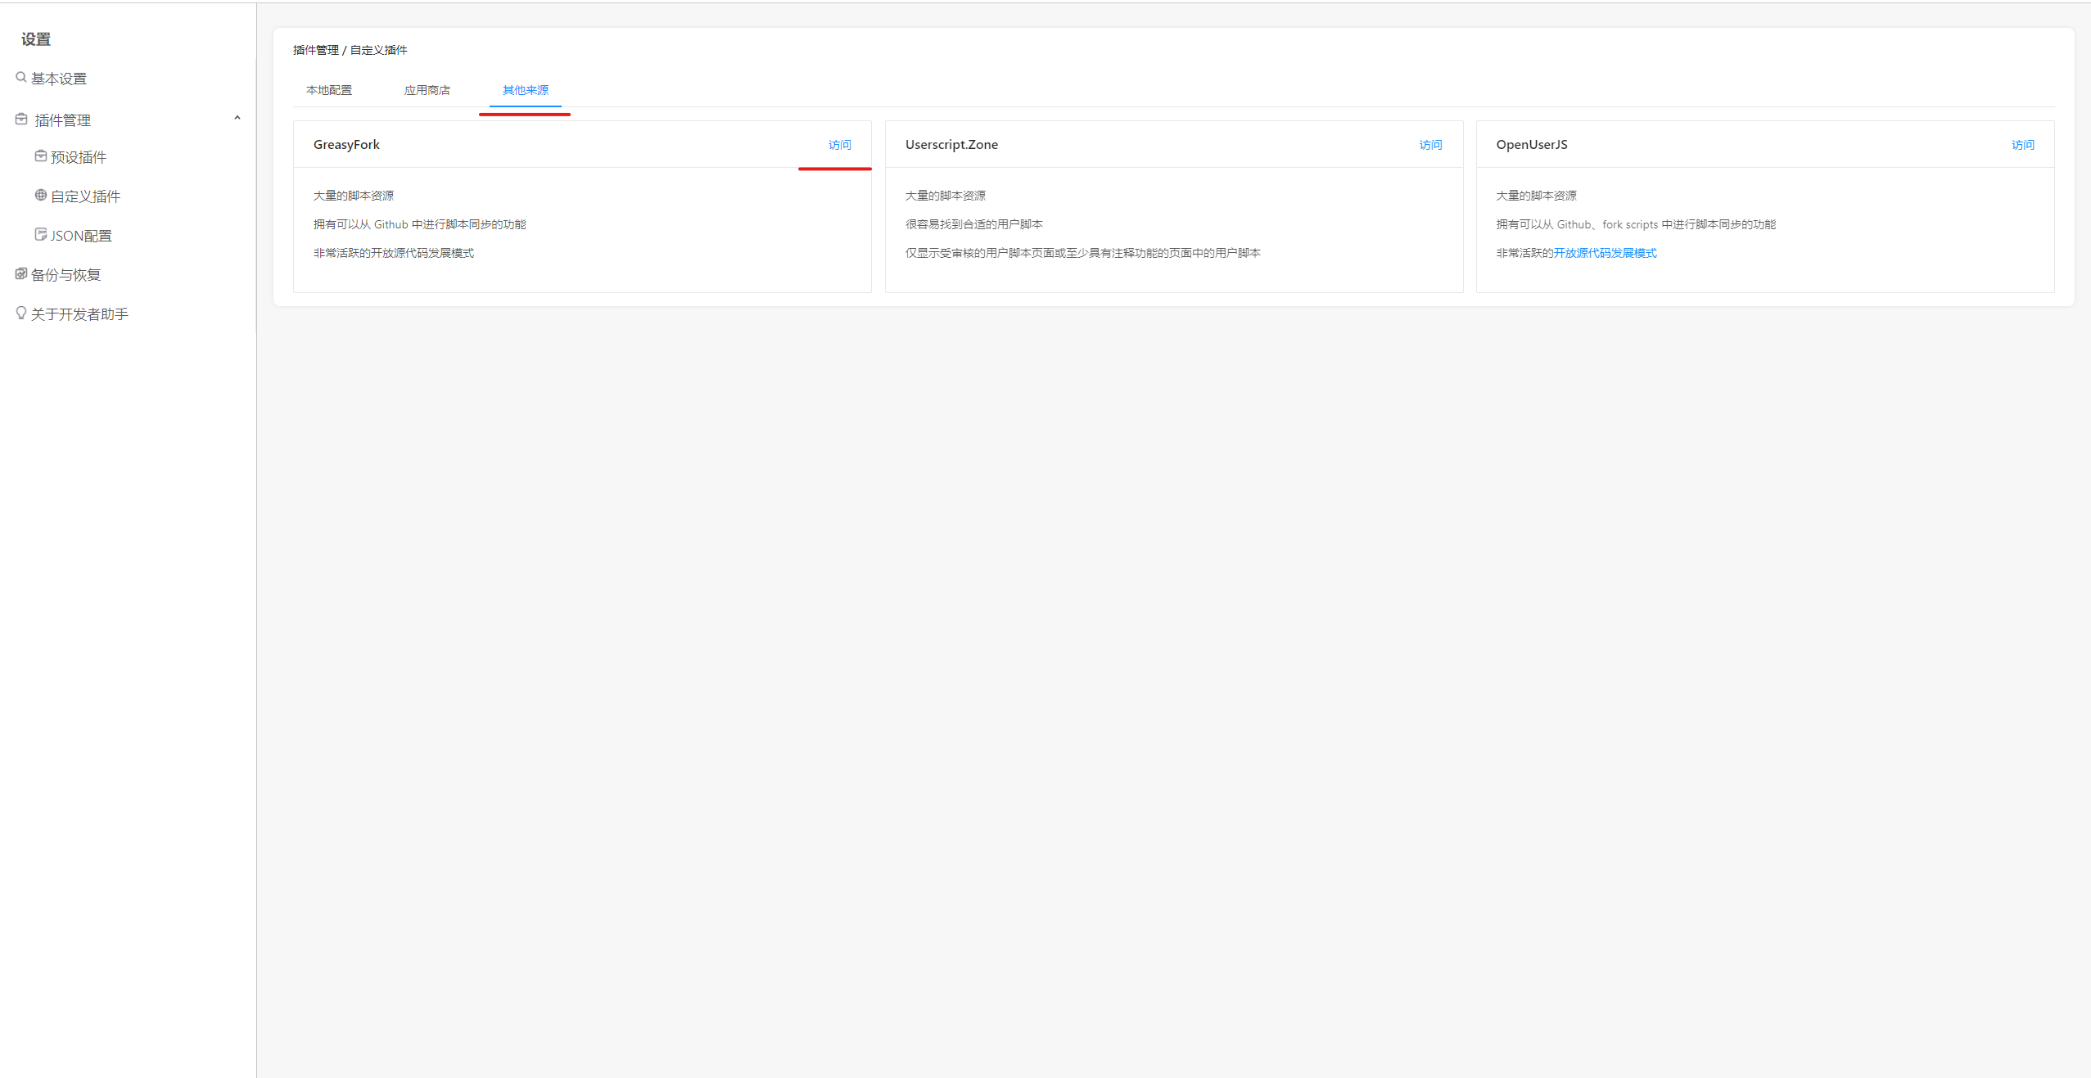Click the GreasyFork card title
The height and width of the screenshot is (1078, 2091).
coord(346,145)
